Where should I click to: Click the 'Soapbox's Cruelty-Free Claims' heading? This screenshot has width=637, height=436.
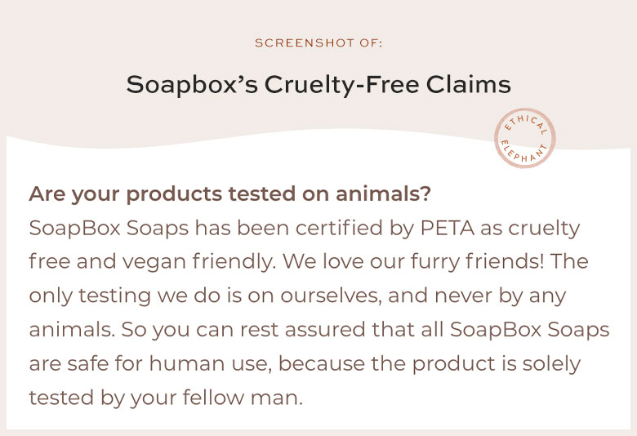pos(318,85)
